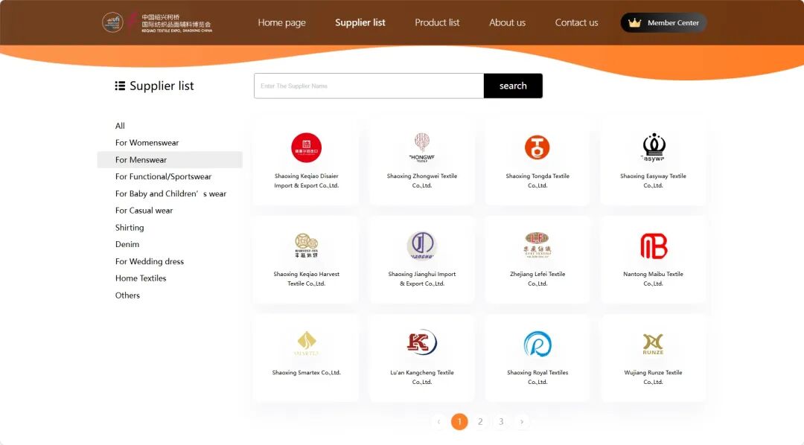Click Shaoxing Keqiao Harvest Textile name
Screen dimensions: 804x445
click(306, 278)
